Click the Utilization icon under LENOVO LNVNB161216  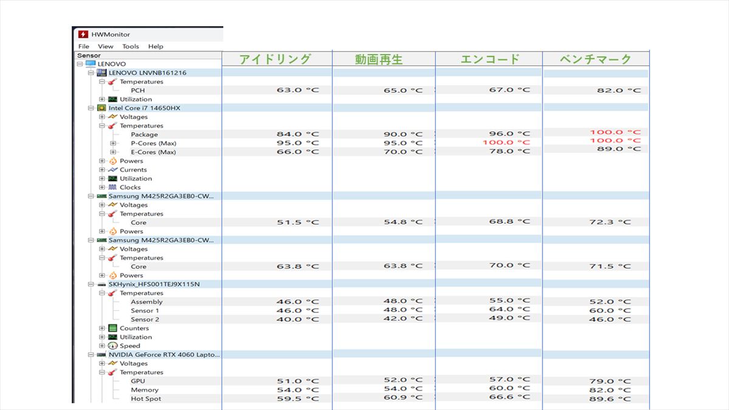pos(112,99)
